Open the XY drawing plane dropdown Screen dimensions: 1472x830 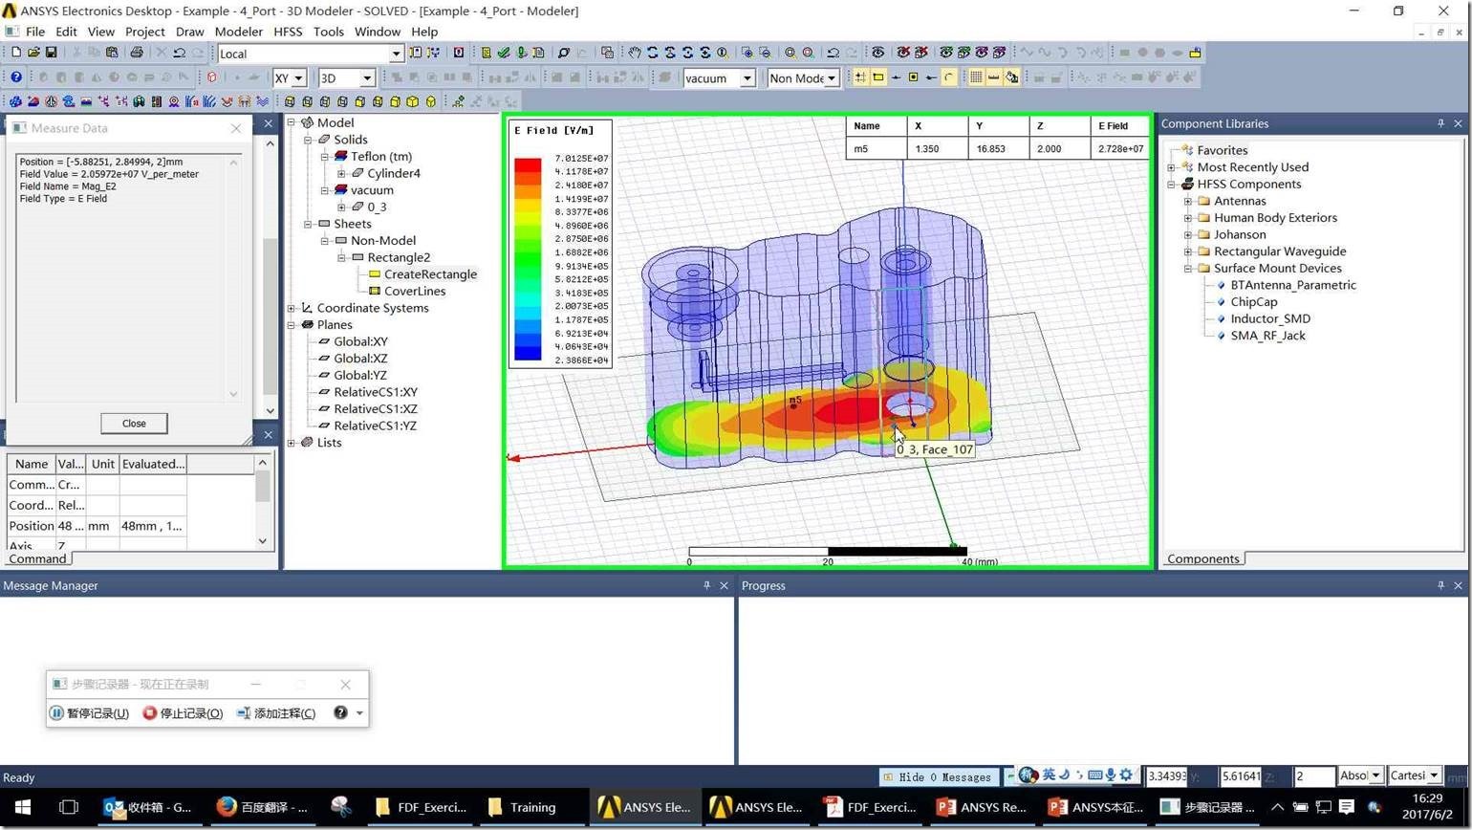coord(298,78)
